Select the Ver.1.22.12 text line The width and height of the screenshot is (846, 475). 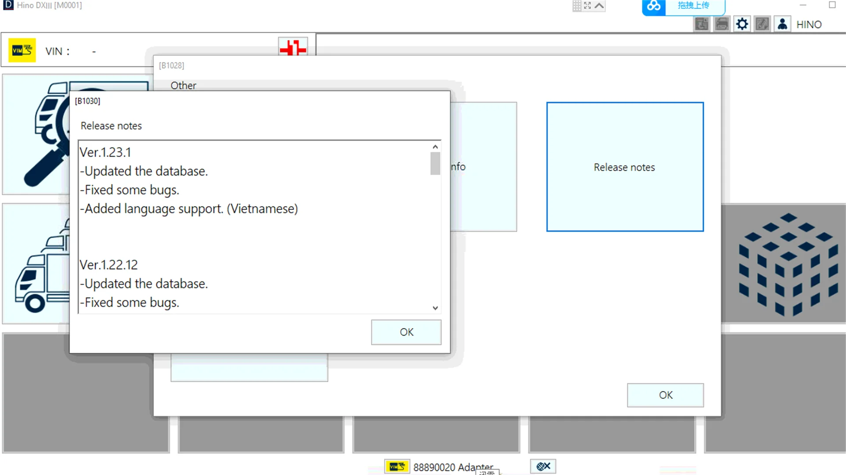tap(108, 265)
